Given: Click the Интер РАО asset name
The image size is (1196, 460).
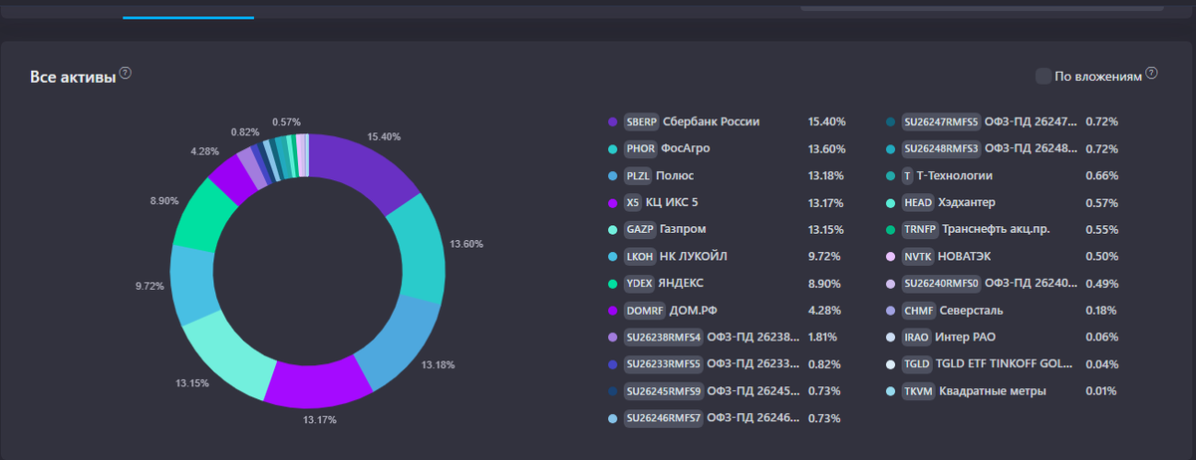Looking at the screenshot, I should click(966, 337).
